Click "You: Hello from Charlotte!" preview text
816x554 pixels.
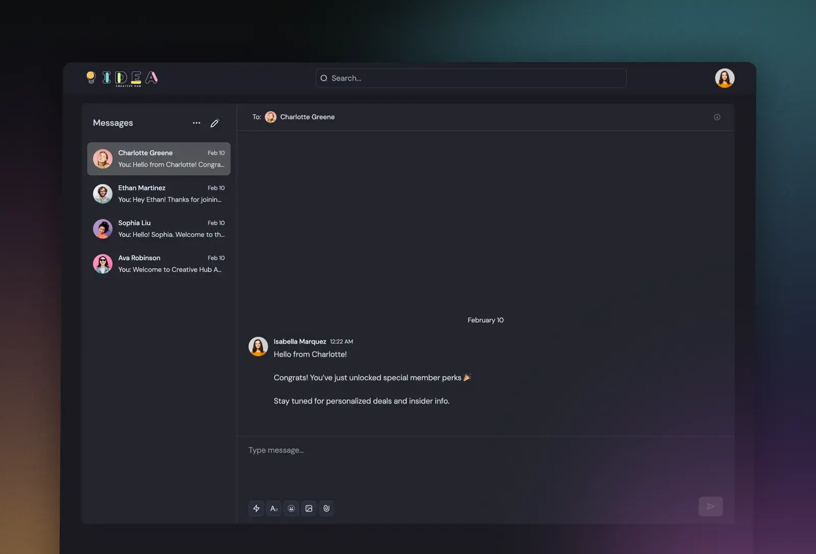(x=171, y=165)
